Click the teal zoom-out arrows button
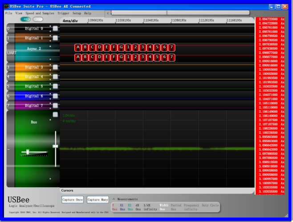 click(x=25, y=19)
